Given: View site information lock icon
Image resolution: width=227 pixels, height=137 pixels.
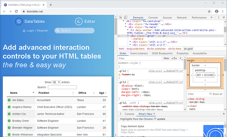Looking at the screenshot, I should 24,11.
